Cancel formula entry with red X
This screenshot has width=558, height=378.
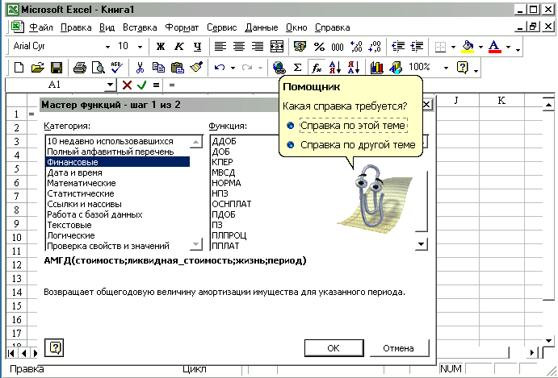click(127, 85)
